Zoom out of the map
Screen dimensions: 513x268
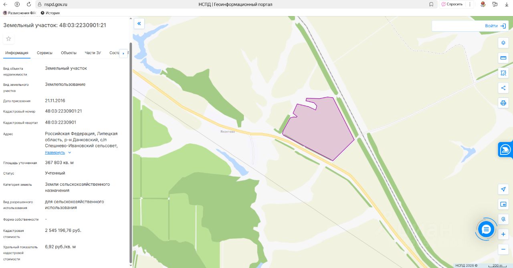[x=503, y=249]
